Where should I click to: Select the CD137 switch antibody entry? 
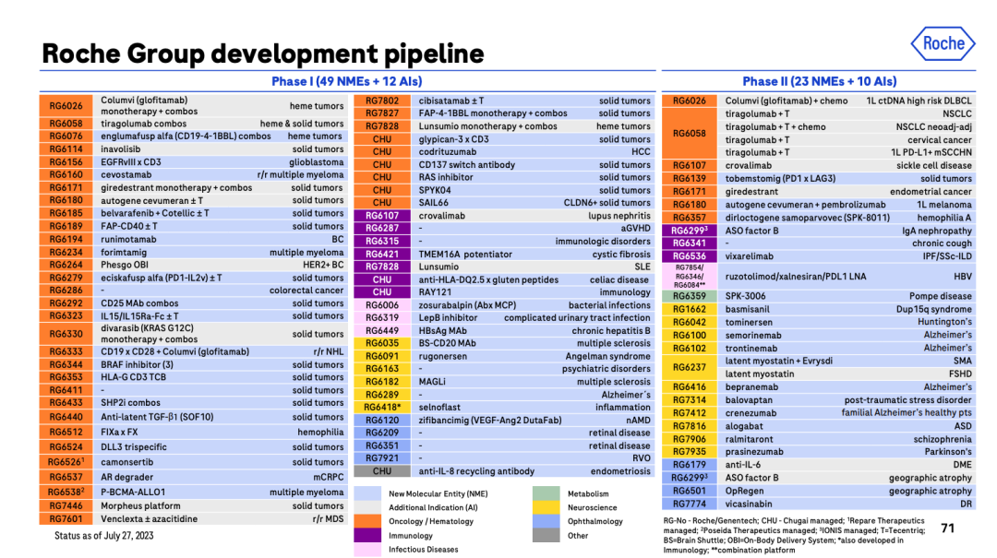pos(467,164)
